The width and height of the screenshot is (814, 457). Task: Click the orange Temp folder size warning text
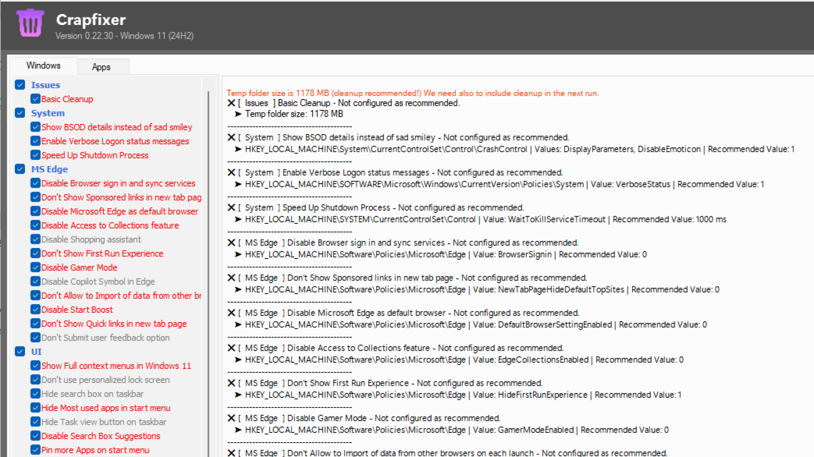412,93
